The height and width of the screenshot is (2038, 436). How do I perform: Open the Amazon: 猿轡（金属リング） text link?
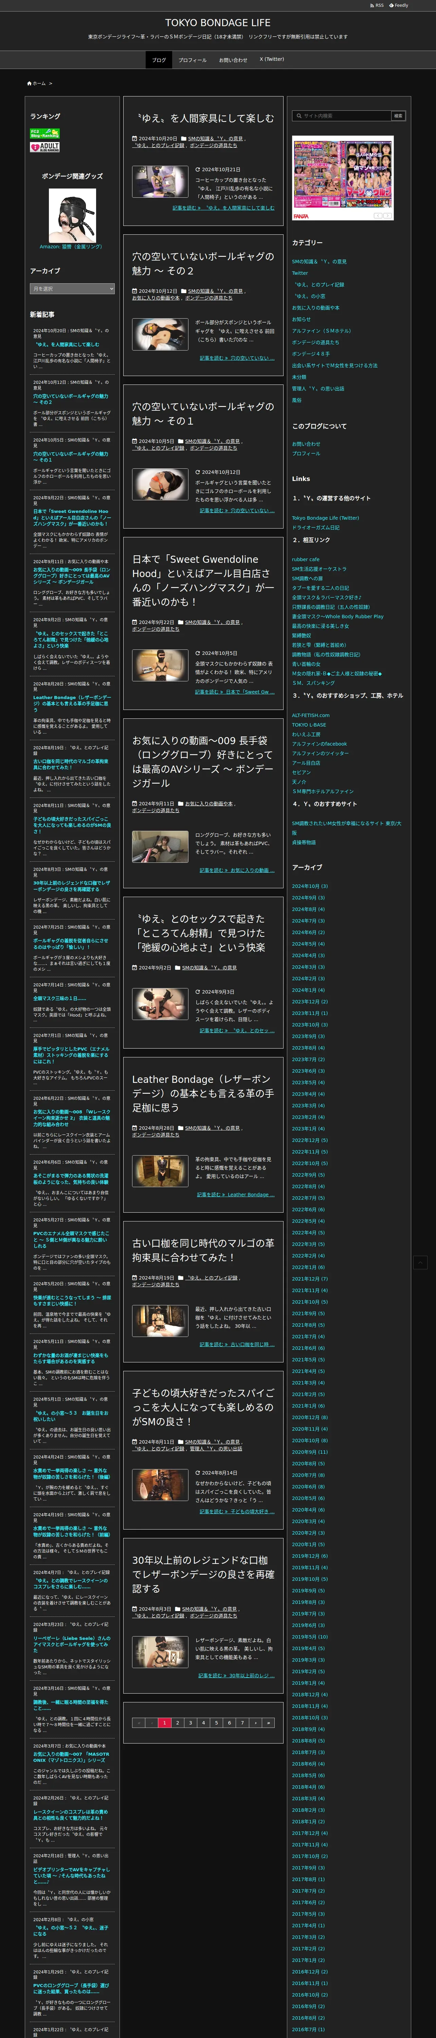point(71,247)
